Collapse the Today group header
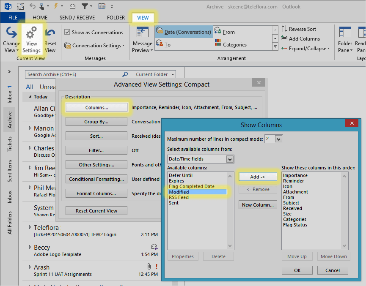 coord(30,96)
